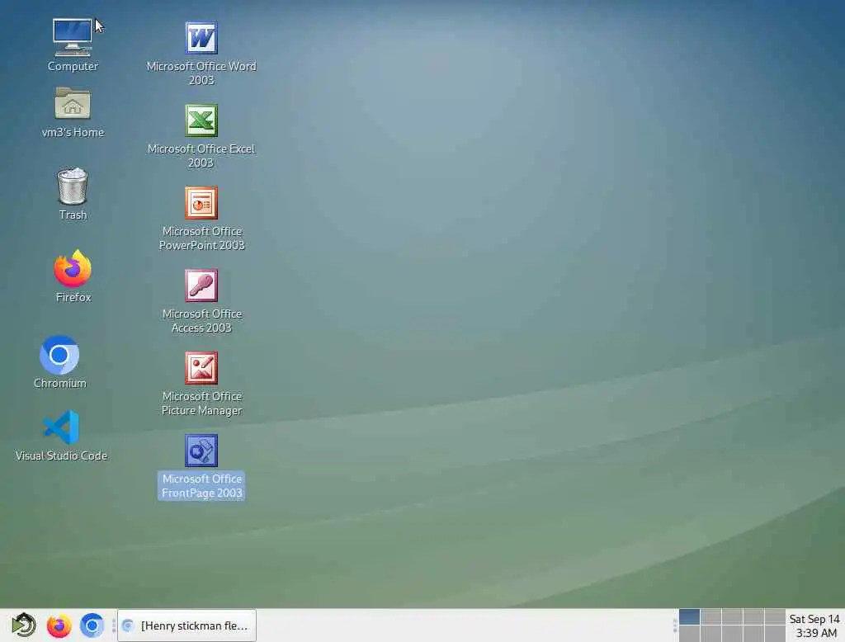Select the Microsoft Office PowerPoint 2003 icon
The image size is (845, 642).
[x=201, y=203]
